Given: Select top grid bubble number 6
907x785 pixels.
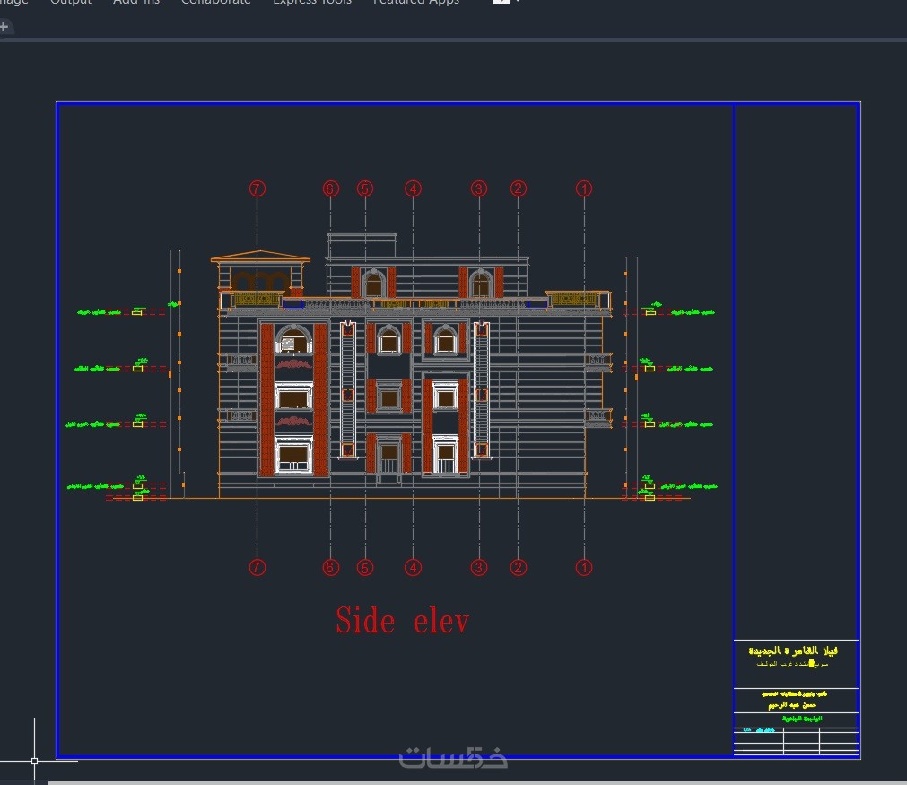Looking at the screenshot, I should [x=330, y=188].
